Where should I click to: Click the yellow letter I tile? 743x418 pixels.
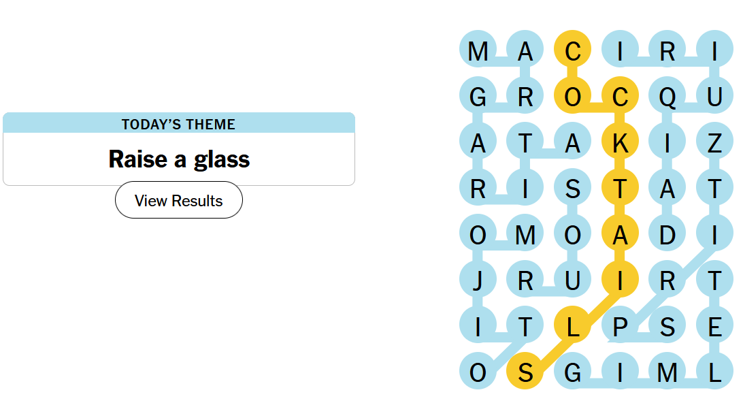pos(619,280)
